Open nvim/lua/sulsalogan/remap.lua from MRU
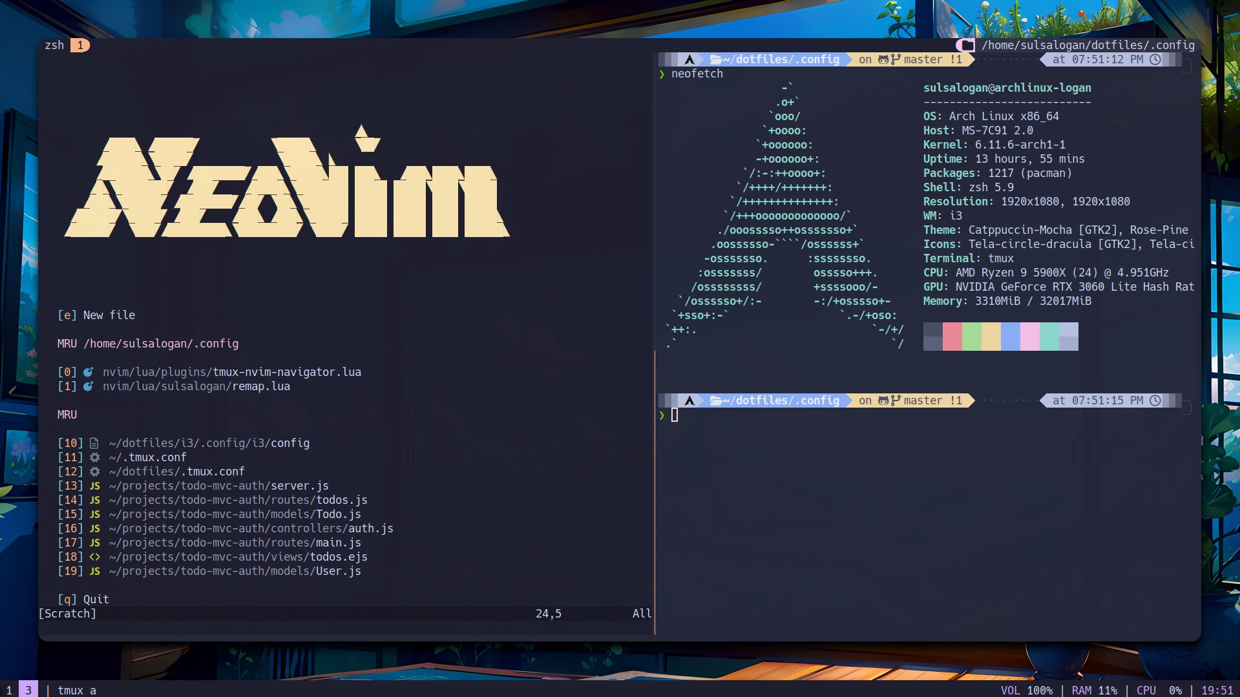1240x697 pixels. coord(174,386)
